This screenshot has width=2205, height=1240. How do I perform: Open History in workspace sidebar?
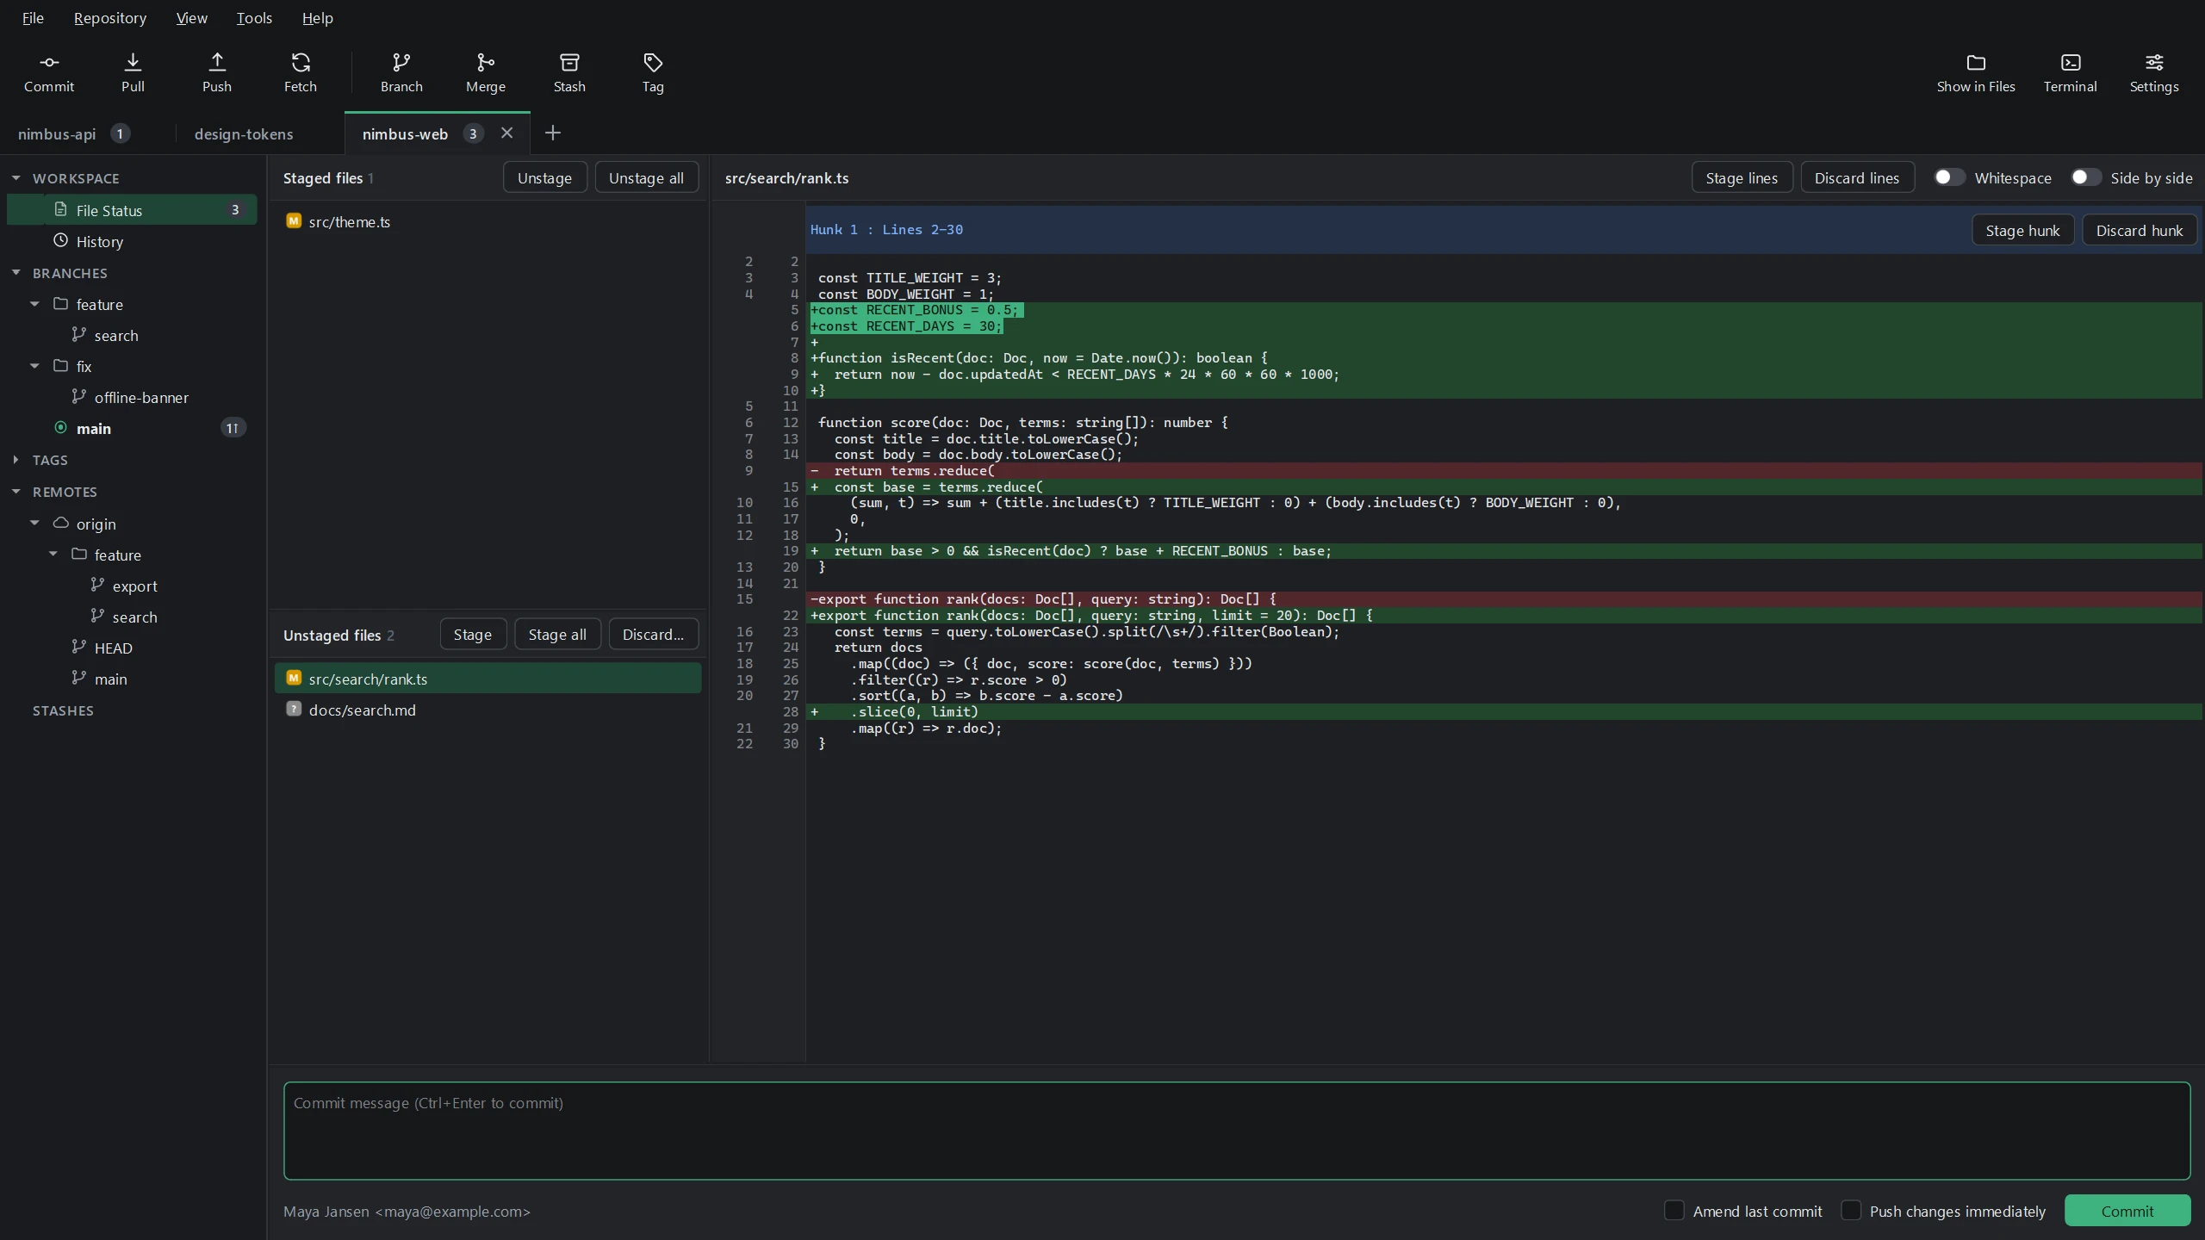pos(132,241)
